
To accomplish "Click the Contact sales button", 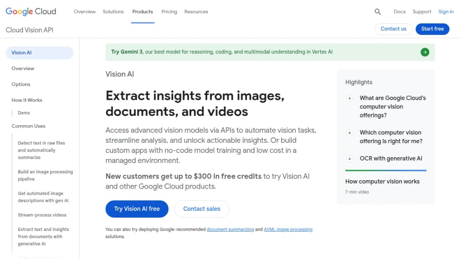I will point(201,209).
